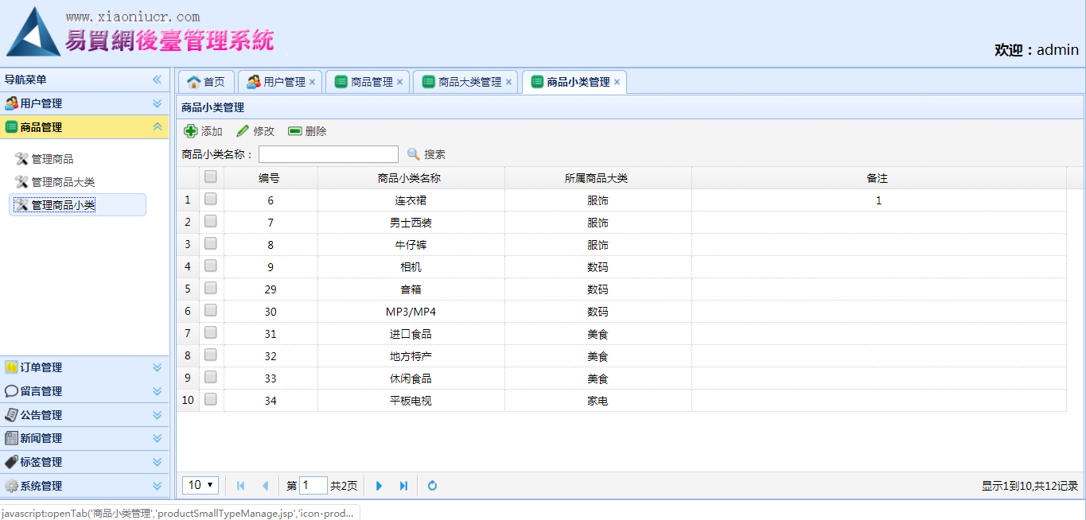The height and width of the screenshot is (520, 1086).
Task: Check the row for 连衣裙
Action: 211,200
